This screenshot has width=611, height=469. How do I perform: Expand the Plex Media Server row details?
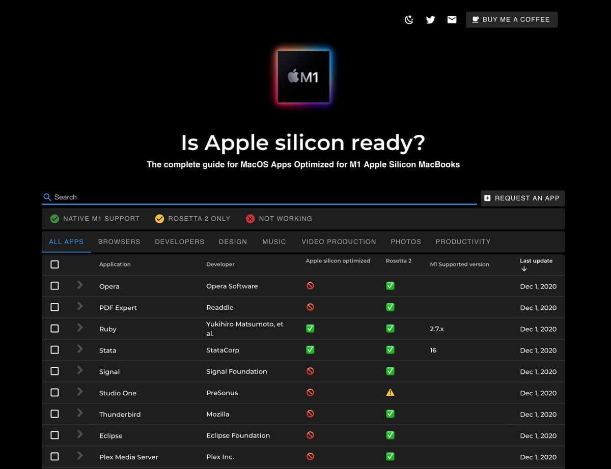click(x=80, y=456)
